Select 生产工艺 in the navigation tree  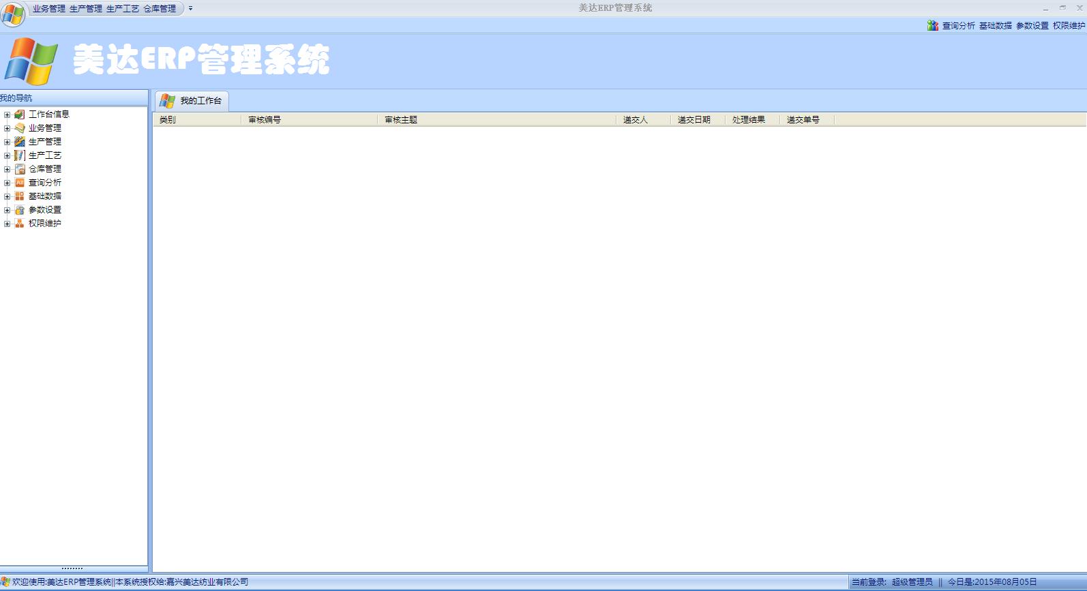[x=45, y=155]
